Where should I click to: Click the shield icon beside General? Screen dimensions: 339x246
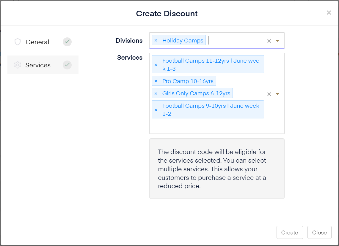tap(18, 42)
